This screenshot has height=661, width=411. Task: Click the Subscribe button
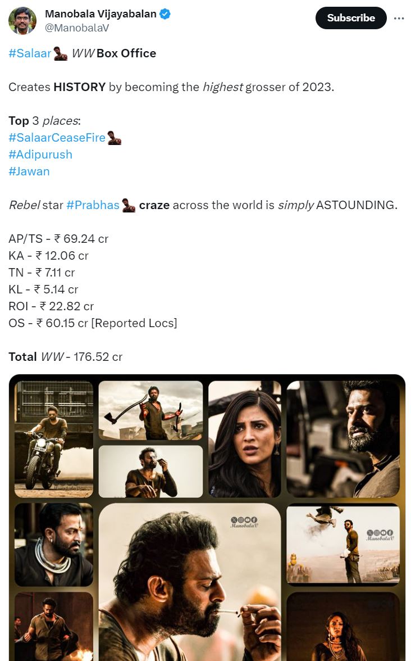[351, 18]
